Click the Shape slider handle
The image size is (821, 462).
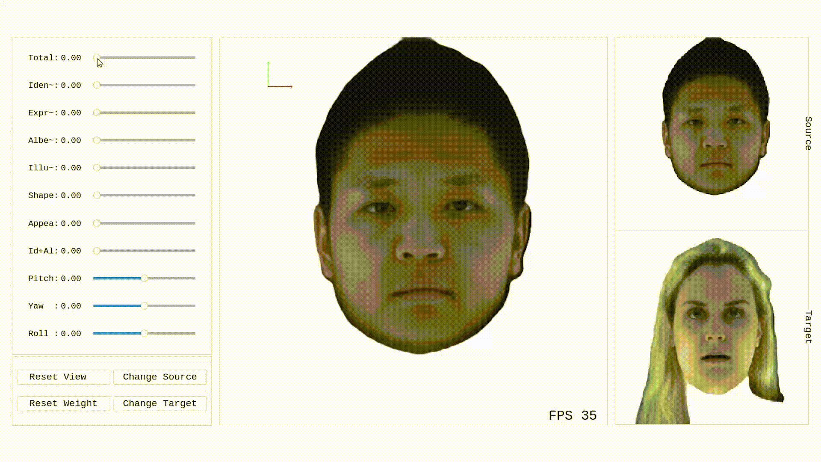97,195
